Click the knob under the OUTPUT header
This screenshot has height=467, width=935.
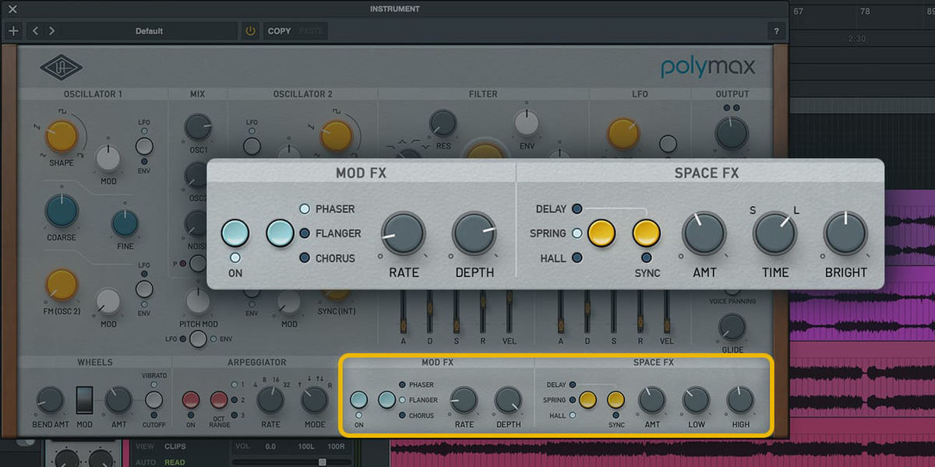(732, 134)
